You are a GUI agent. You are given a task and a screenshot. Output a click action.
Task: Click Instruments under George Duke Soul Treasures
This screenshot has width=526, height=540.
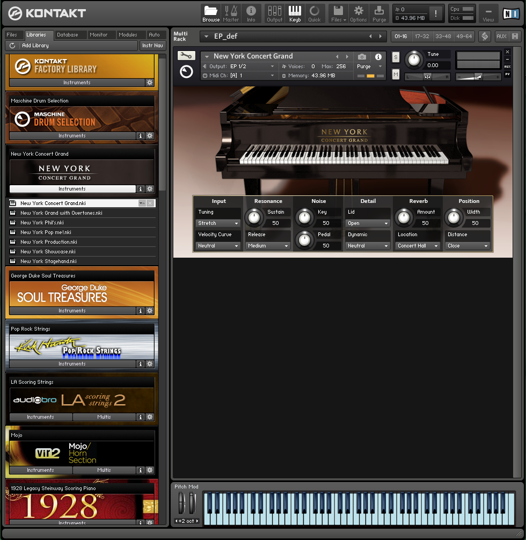coord(72,311)
